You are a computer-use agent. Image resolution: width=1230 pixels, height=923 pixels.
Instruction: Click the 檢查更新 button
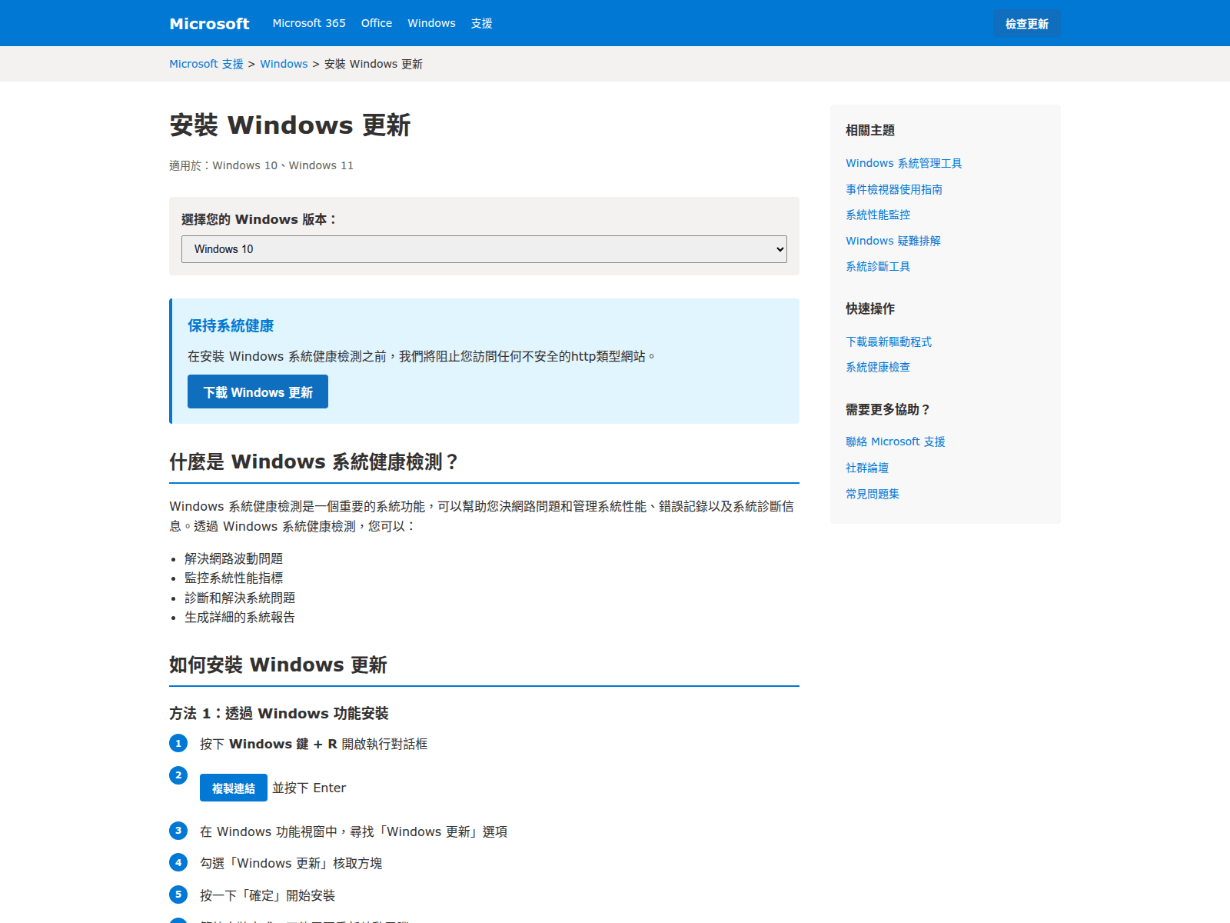(x=1027, y=24)
